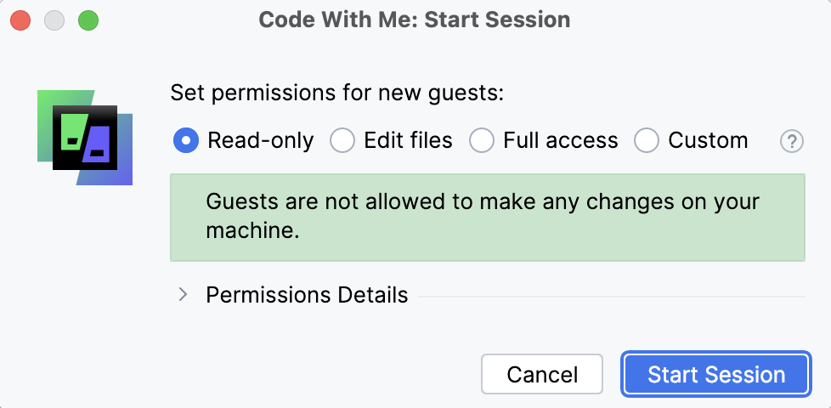This screenshot has width=831, height=408.
Task: Select the Read-only radio button
Action: (186, 140)
